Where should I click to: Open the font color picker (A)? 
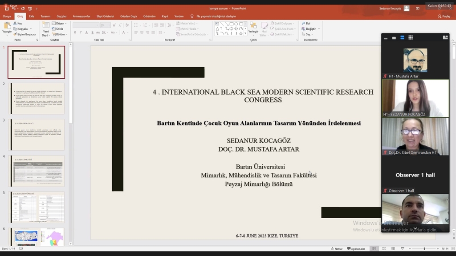124,32
